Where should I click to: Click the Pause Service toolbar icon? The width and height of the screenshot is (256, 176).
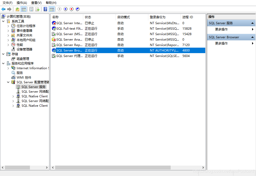66,9
